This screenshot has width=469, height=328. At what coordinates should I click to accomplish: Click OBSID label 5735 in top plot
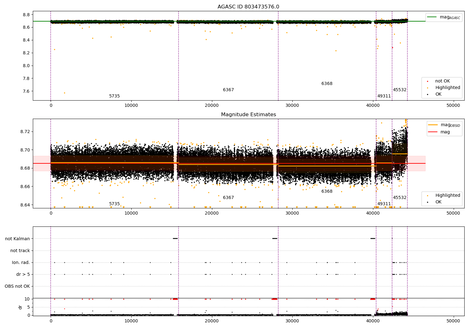point(114,96)
